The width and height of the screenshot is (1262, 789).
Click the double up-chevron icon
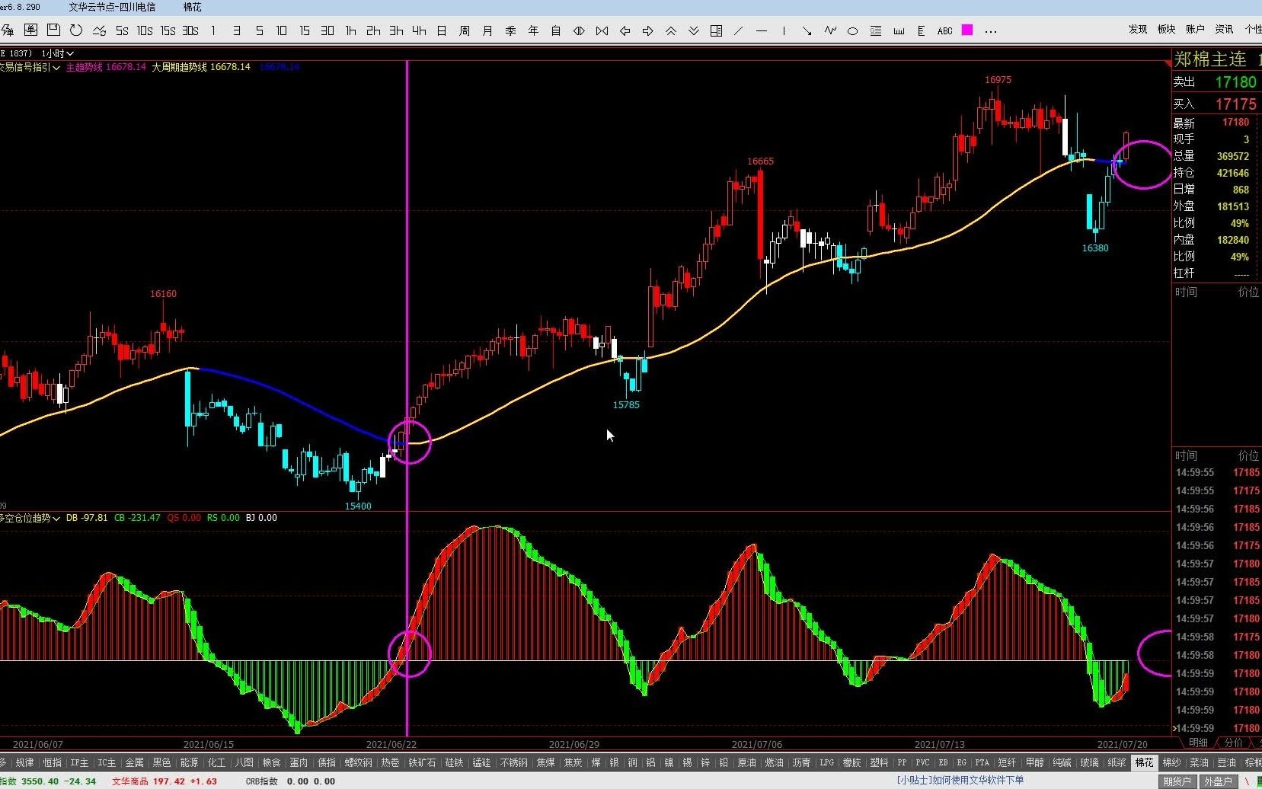click(x=670, y=30)
